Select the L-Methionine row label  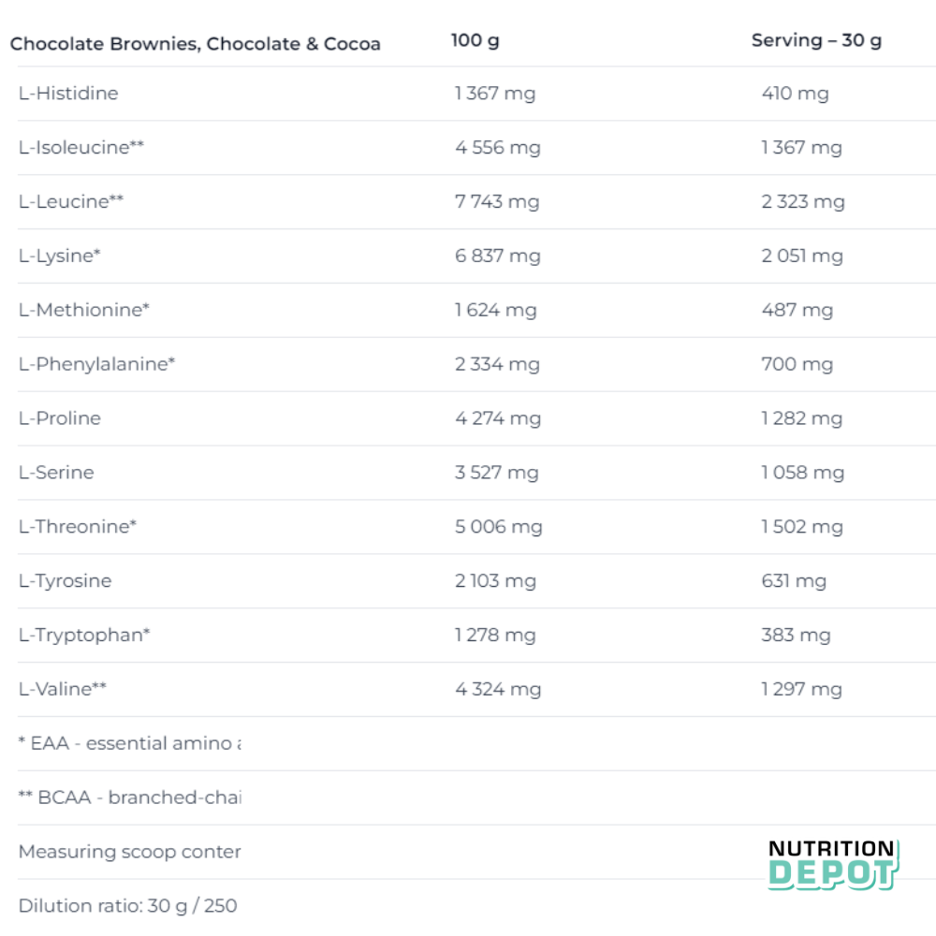click(84, 310)
